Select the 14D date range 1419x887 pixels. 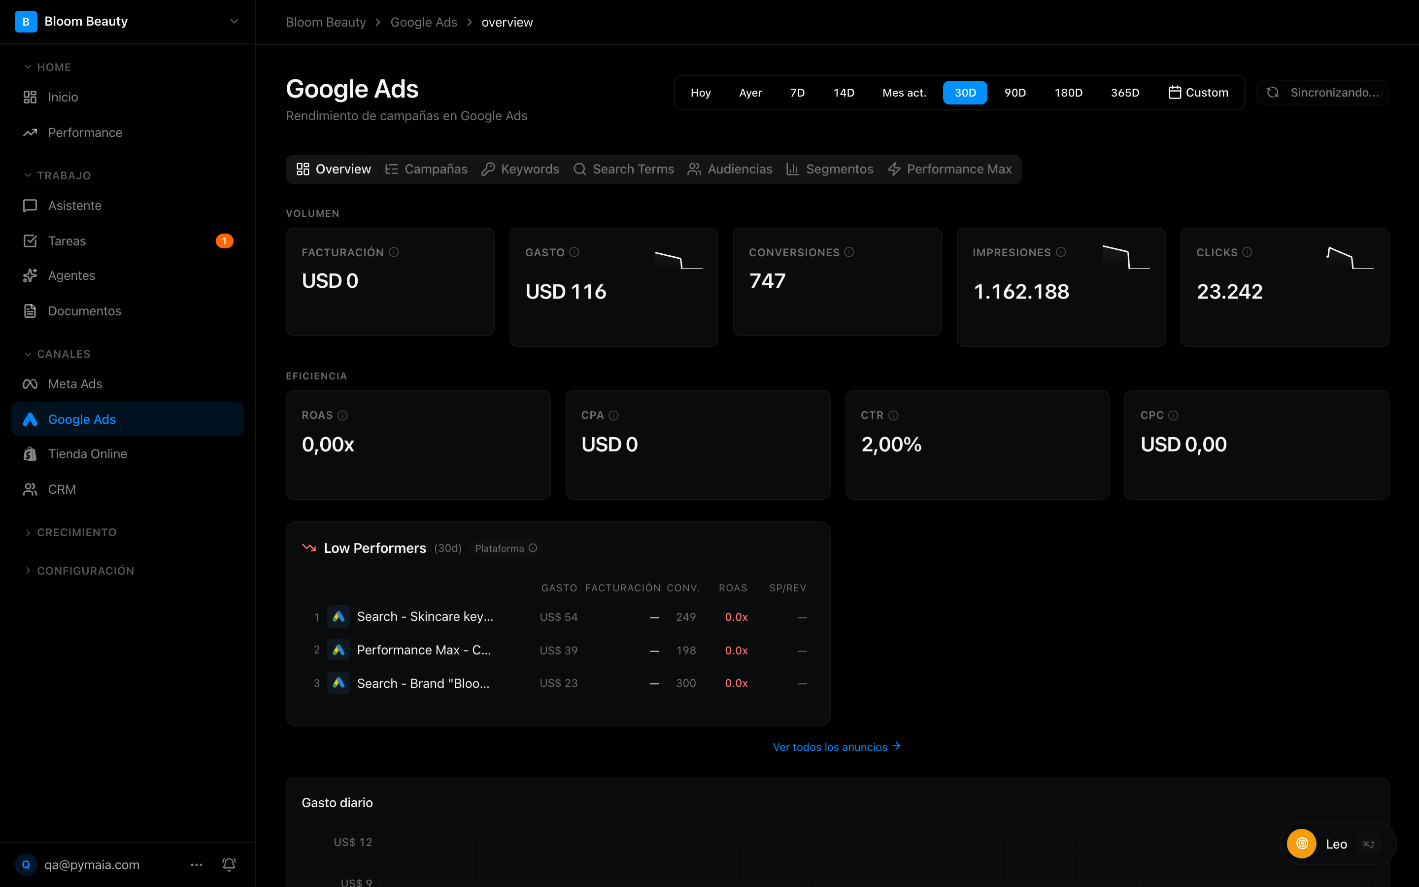844,93
